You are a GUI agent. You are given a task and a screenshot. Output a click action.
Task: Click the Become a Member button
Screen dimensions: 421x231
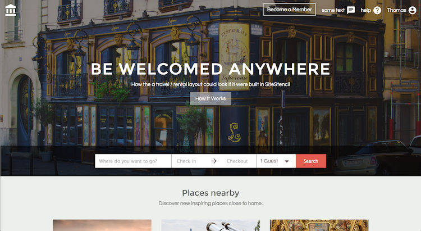290,10
